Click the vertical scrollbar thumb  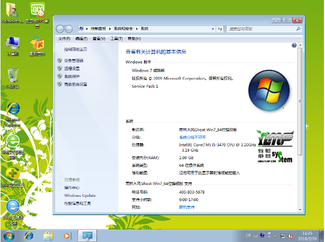pyautogui.click(x=300, y=101)
